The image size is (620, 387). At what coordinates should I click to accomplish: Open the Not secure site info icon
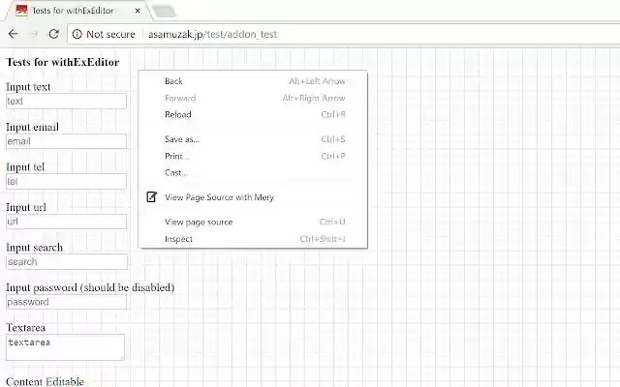tap(77, 35)
